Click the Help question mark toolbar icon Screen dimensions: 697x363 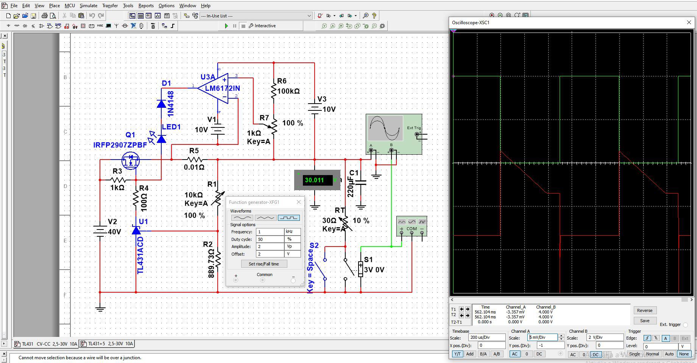(x=374, y=16)
